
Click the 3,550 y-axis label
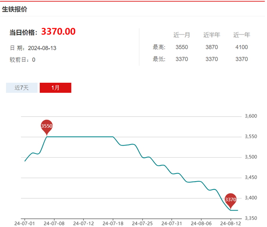[251, 136]
